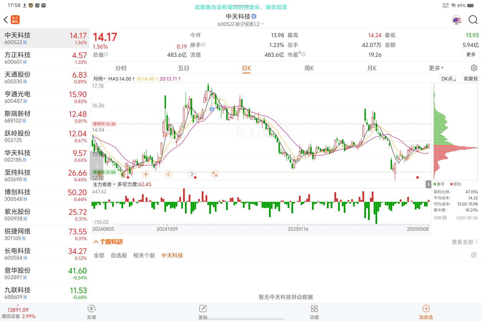Tap the plus crosshair icon on chart
Viewport: 482px width, 321px height.
pyautogui.click(x=146, y=174)
